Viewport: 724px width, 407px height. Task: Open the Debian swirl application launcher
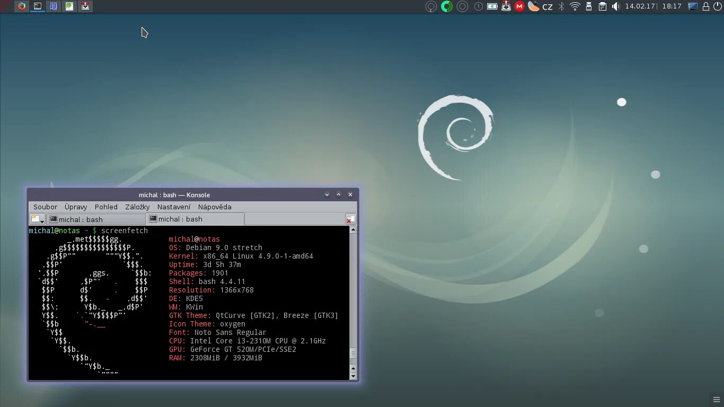[5, 6]
